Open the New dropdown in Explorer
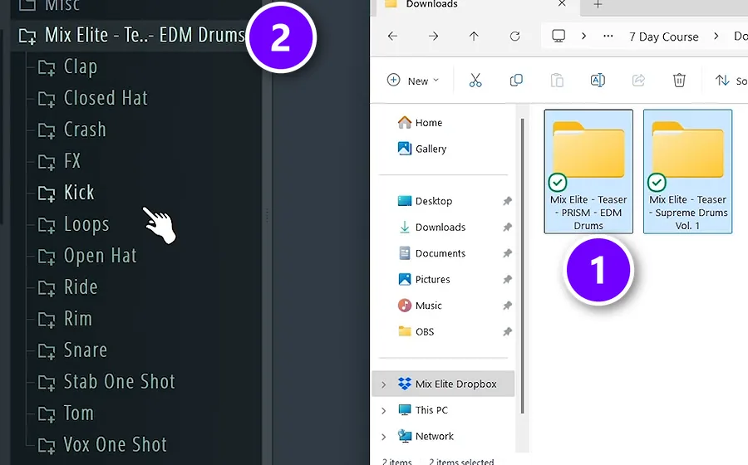This screenshot has height=465, width=748. (412, 81)
